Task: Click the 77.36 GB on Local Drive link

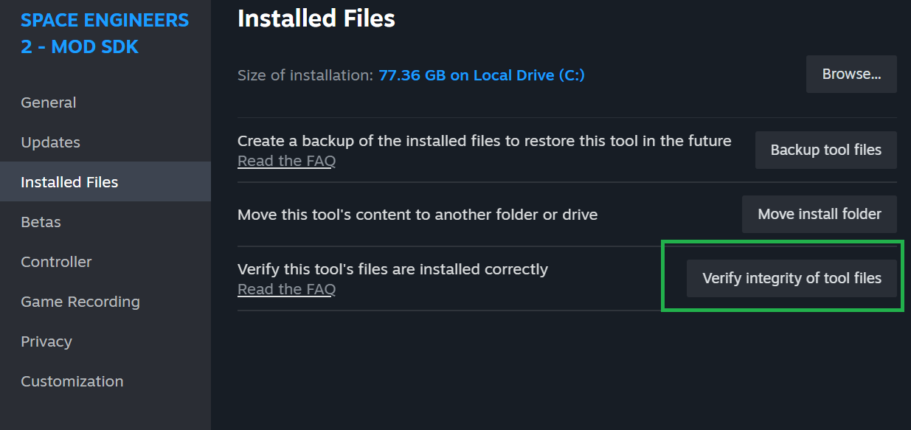Action: (x=481, y=75)
